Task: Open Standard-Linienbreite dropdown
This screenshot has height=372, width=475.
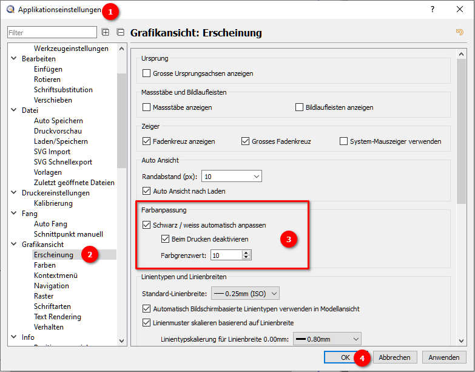Action: tap(243, 294)
